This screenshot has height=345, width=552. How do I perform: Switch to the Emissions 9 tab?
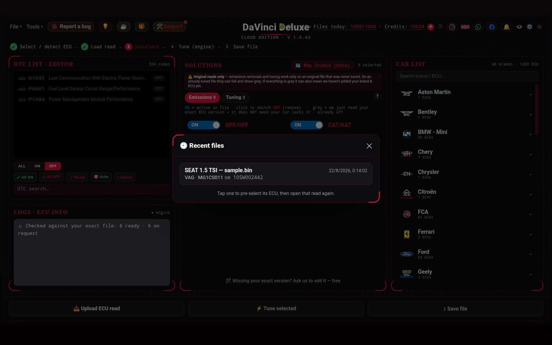click(202, 97)
